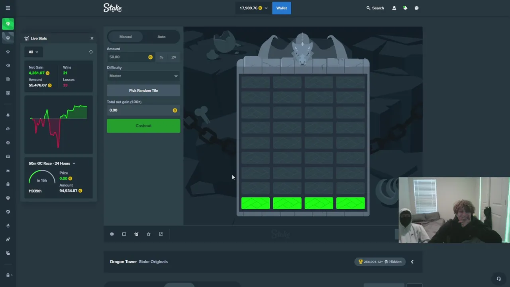The width and height of the screenshot is (510, 287).
Task: Open the Sports icon below Casino
Action: tap(8, 38)
